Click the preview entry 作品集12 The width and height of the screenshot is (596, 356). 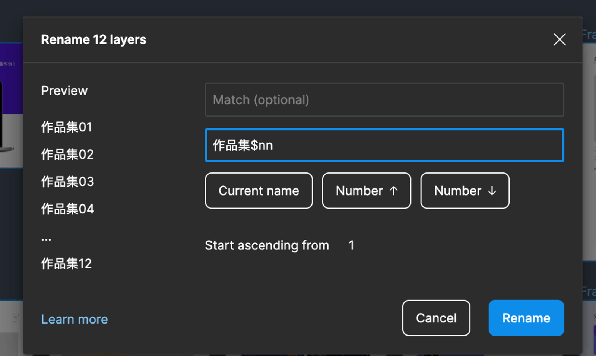click(x=66, y=264)
